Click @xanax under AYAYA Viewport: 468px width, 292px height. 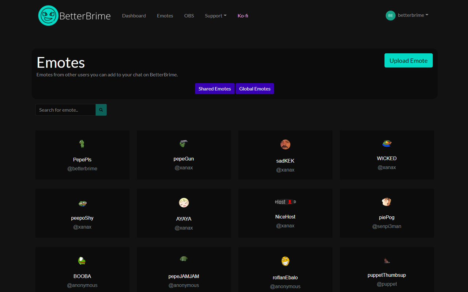(184, 228)
